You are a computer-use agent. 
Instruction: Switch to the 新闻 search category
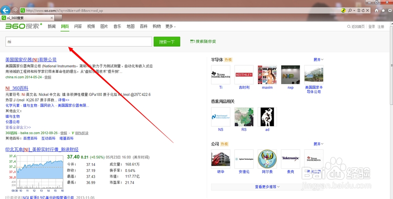click(x=51, y=26)
